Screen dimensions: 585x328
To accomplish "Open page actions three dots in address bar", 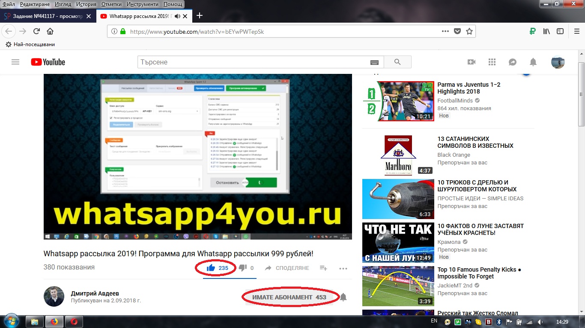I will click(x=445, y=31).
